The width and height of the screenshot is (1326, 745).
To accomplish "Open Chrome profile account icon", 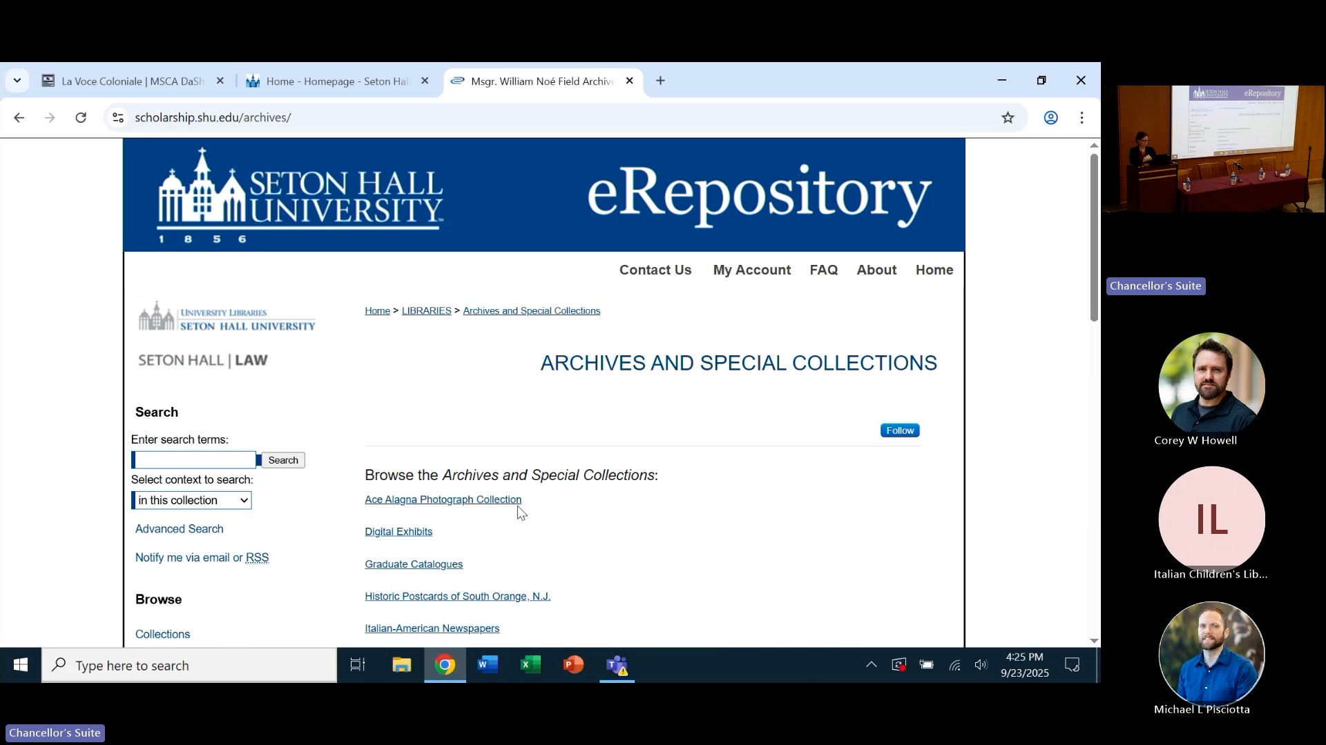I will [1050, 118].
